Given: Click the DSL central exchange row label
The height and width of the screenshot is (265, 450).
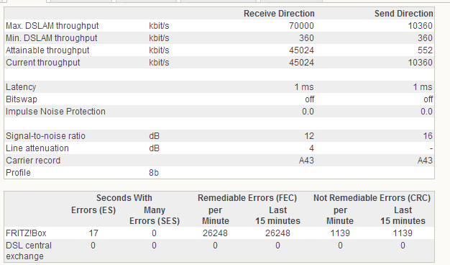Looking at the screenshot, I should coord(29,251).
